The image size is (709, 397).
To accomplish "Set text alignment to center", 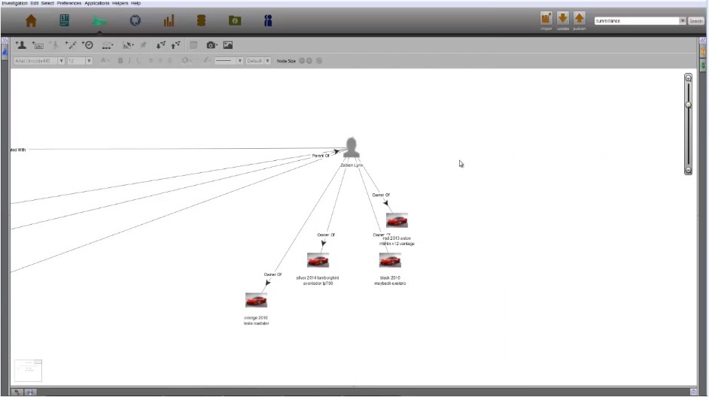I will click(x=160, y=60).
